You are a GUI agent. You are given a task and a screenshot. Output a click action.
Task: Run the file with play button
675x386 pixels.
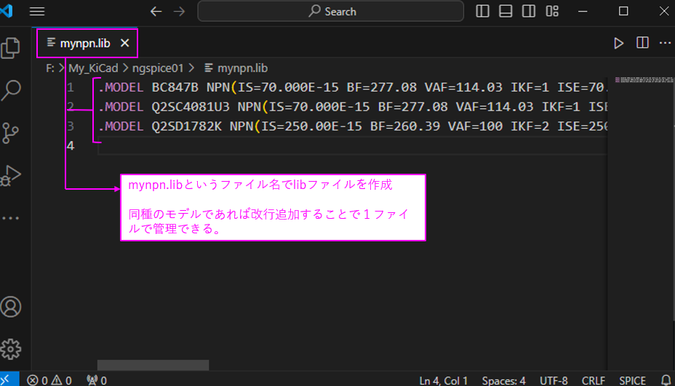(618, 43)
